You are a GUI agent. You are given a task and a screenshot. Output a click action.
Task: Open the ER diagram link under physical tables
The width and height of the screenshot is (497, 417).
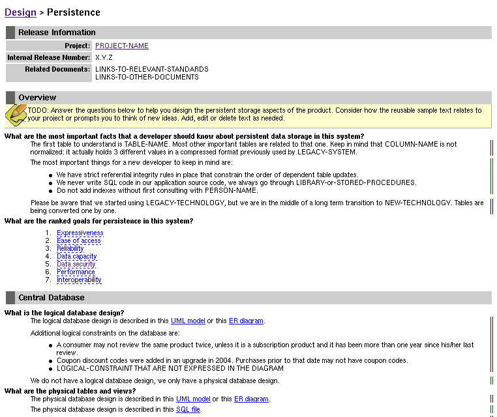[x=251, y=399]
